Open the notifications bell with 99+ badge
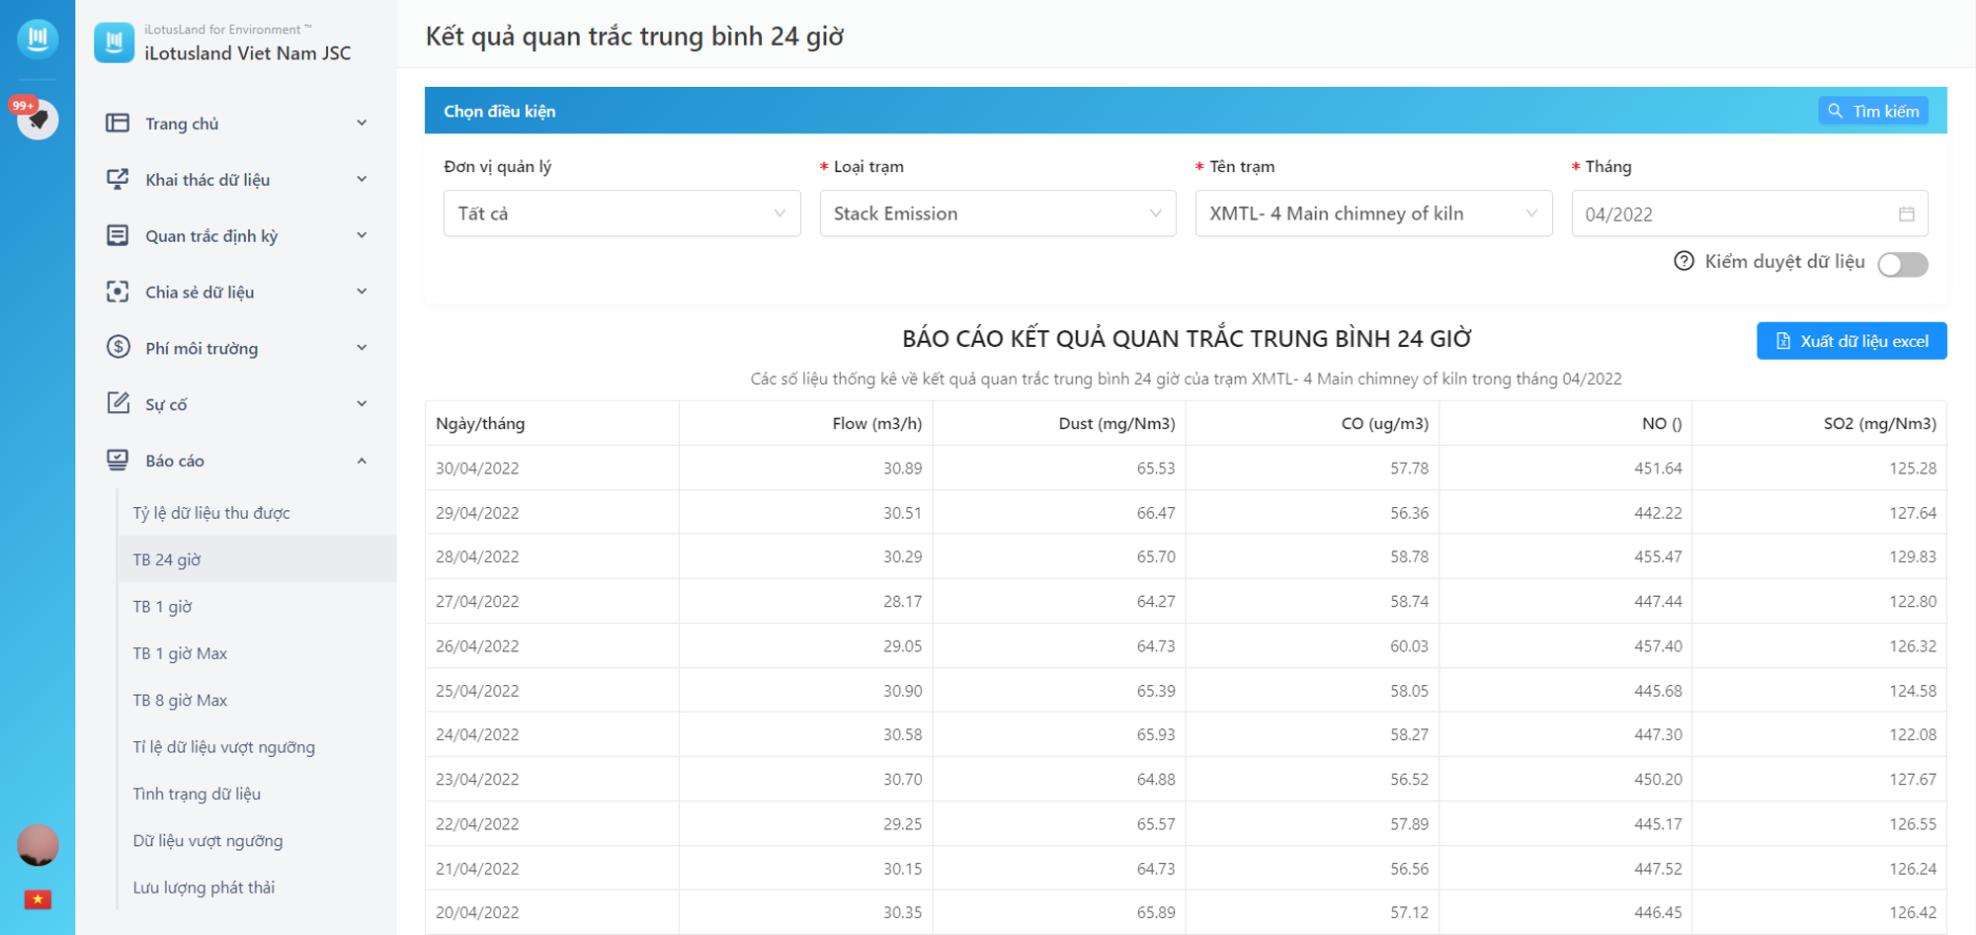The height and width of the screenshot is (935, 1976). point(38,120)
